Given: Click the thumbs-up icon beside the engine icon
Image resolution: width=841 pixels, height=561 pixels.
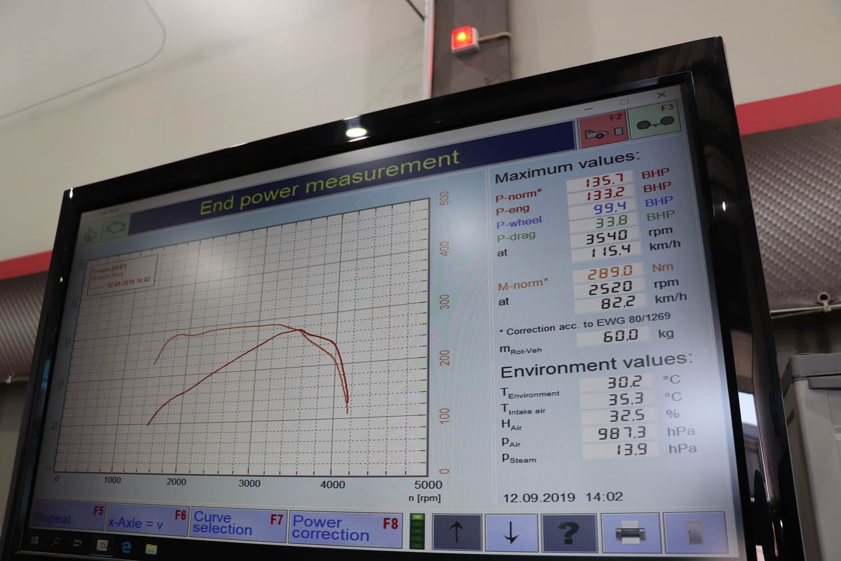Looking at the screenshot, I should 90,233.
